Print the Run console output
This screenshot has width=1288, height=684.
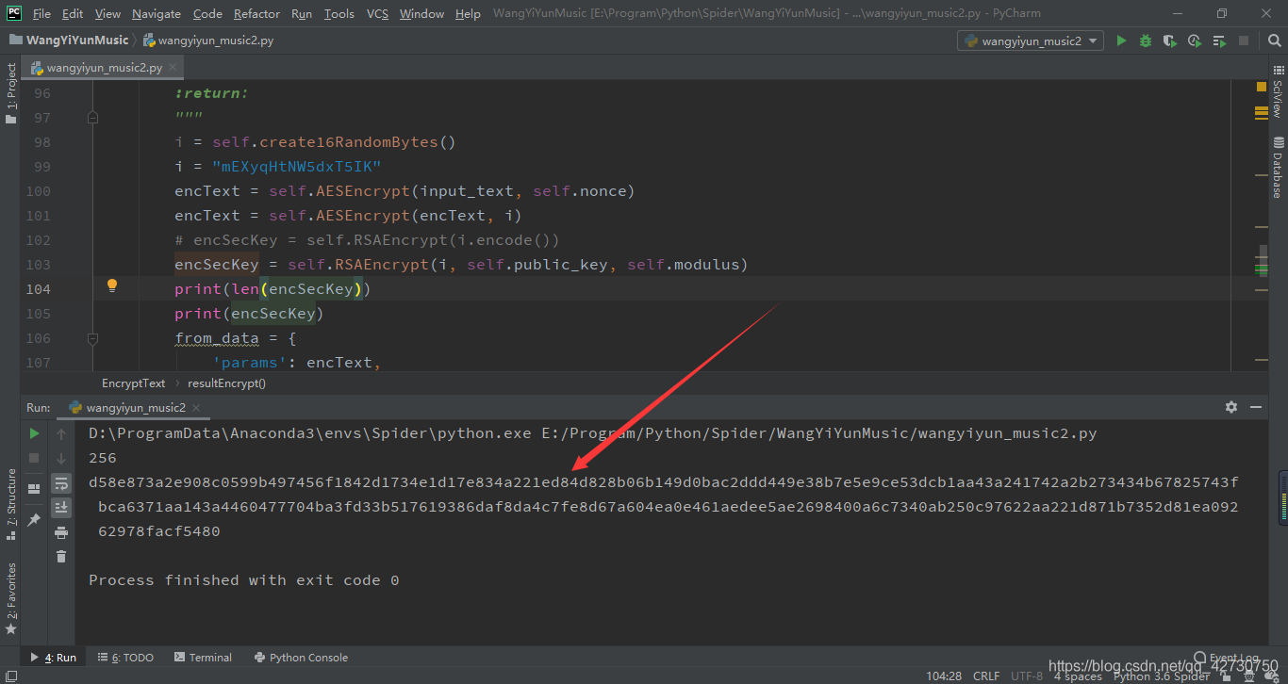click(61, 532)
